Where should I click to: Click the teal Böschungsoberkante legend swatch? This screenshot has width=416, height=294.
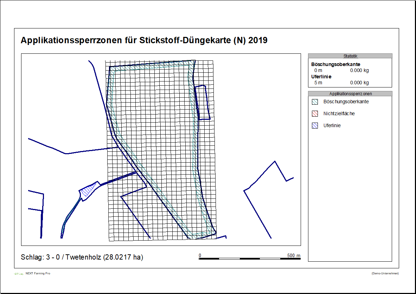[x=315, y=102]
